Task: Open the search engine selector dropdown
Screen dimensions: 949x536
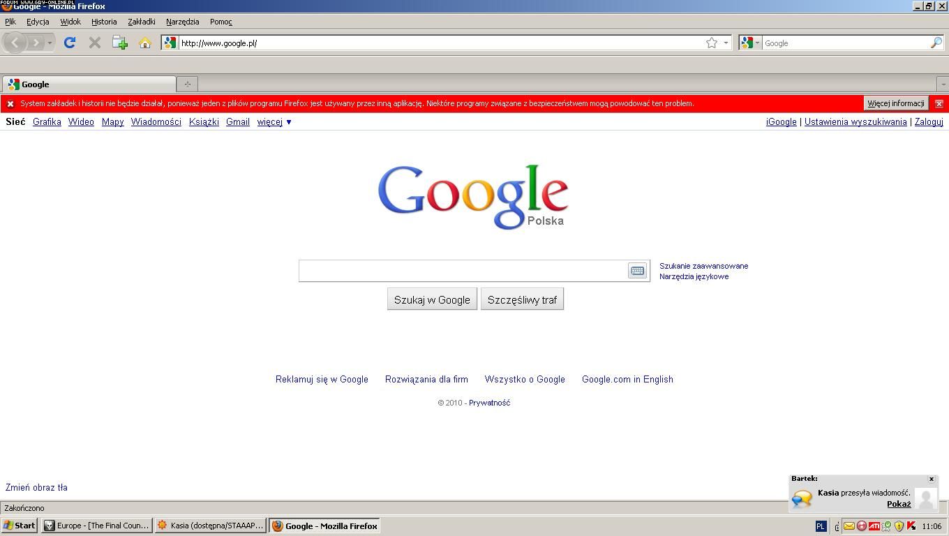Action: [751, 43]
